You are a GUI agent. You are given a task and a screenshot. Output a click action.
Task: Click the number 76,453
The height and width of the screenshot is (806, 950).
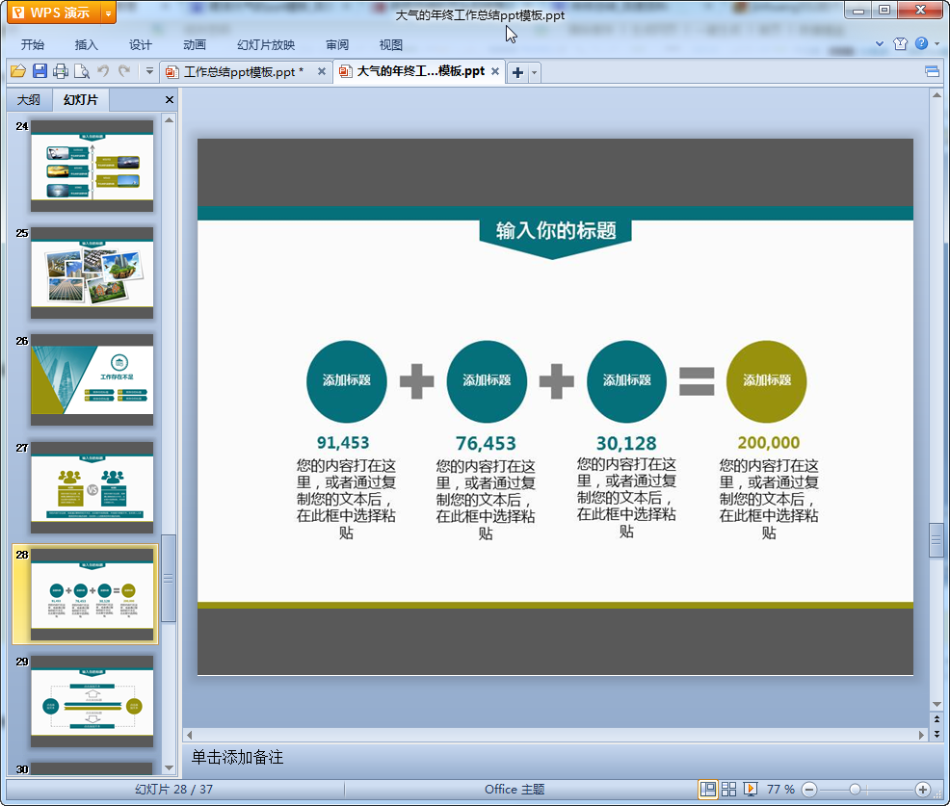click(x=486, y=443)
